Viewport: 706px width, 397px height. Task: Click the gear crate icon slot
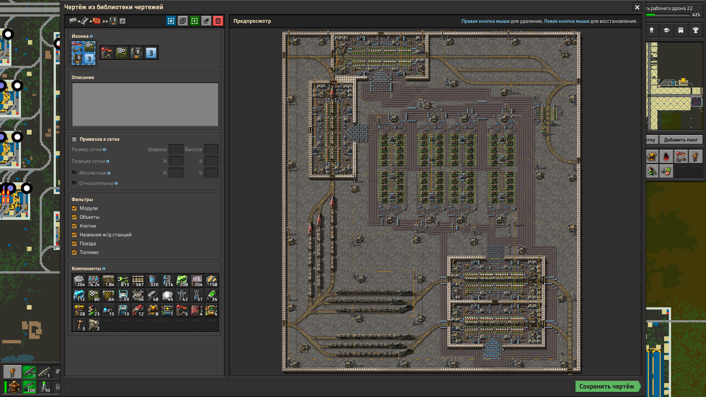coord(122,53)
